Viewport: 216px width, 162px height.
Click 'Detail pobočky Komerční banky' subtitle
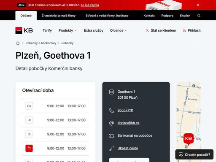point(49,68)
